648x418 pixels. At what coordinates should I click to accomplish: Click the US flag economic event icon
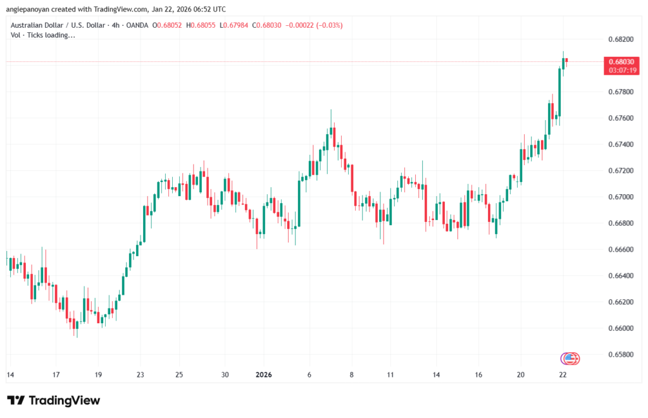pyautogui.click(x=571, y=359)
